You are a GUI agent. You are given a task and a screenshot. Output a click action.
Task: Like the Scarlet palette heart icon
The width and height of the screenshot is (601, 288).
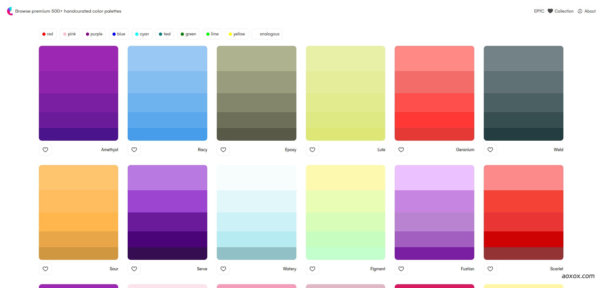point(490,269)
